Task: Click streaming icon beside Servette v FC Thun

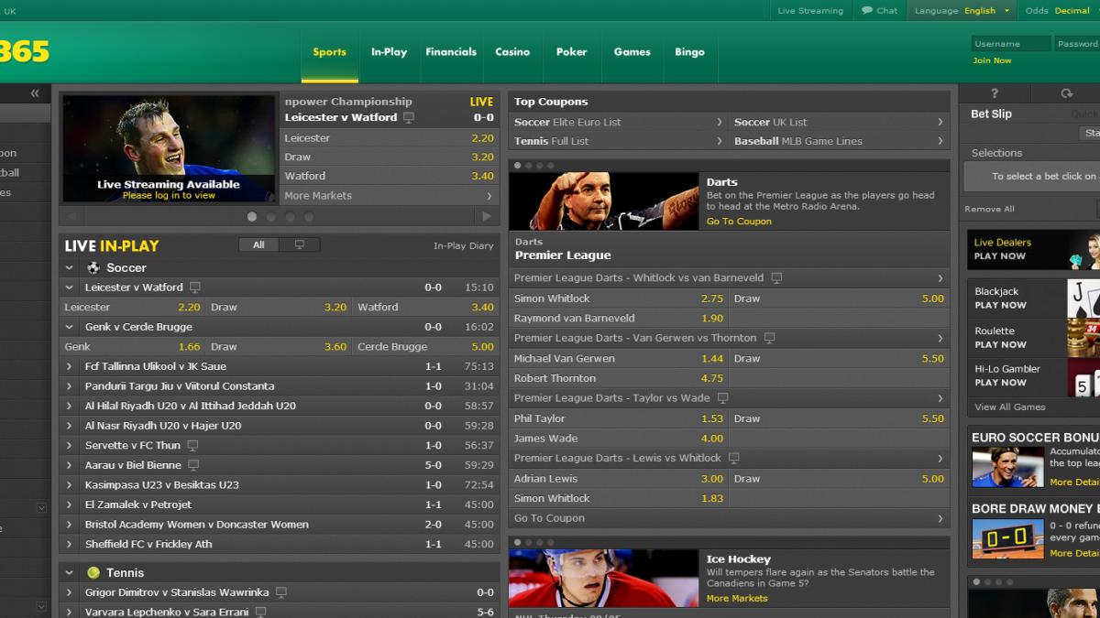Action: (192, 445)
